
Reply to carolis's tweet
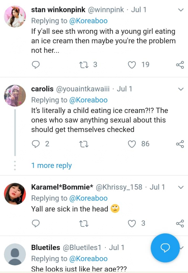(36, 144)
